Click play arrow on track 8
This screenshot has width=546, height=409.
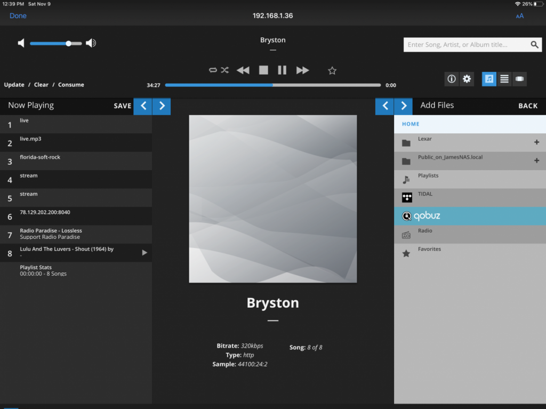click(144, 253)
